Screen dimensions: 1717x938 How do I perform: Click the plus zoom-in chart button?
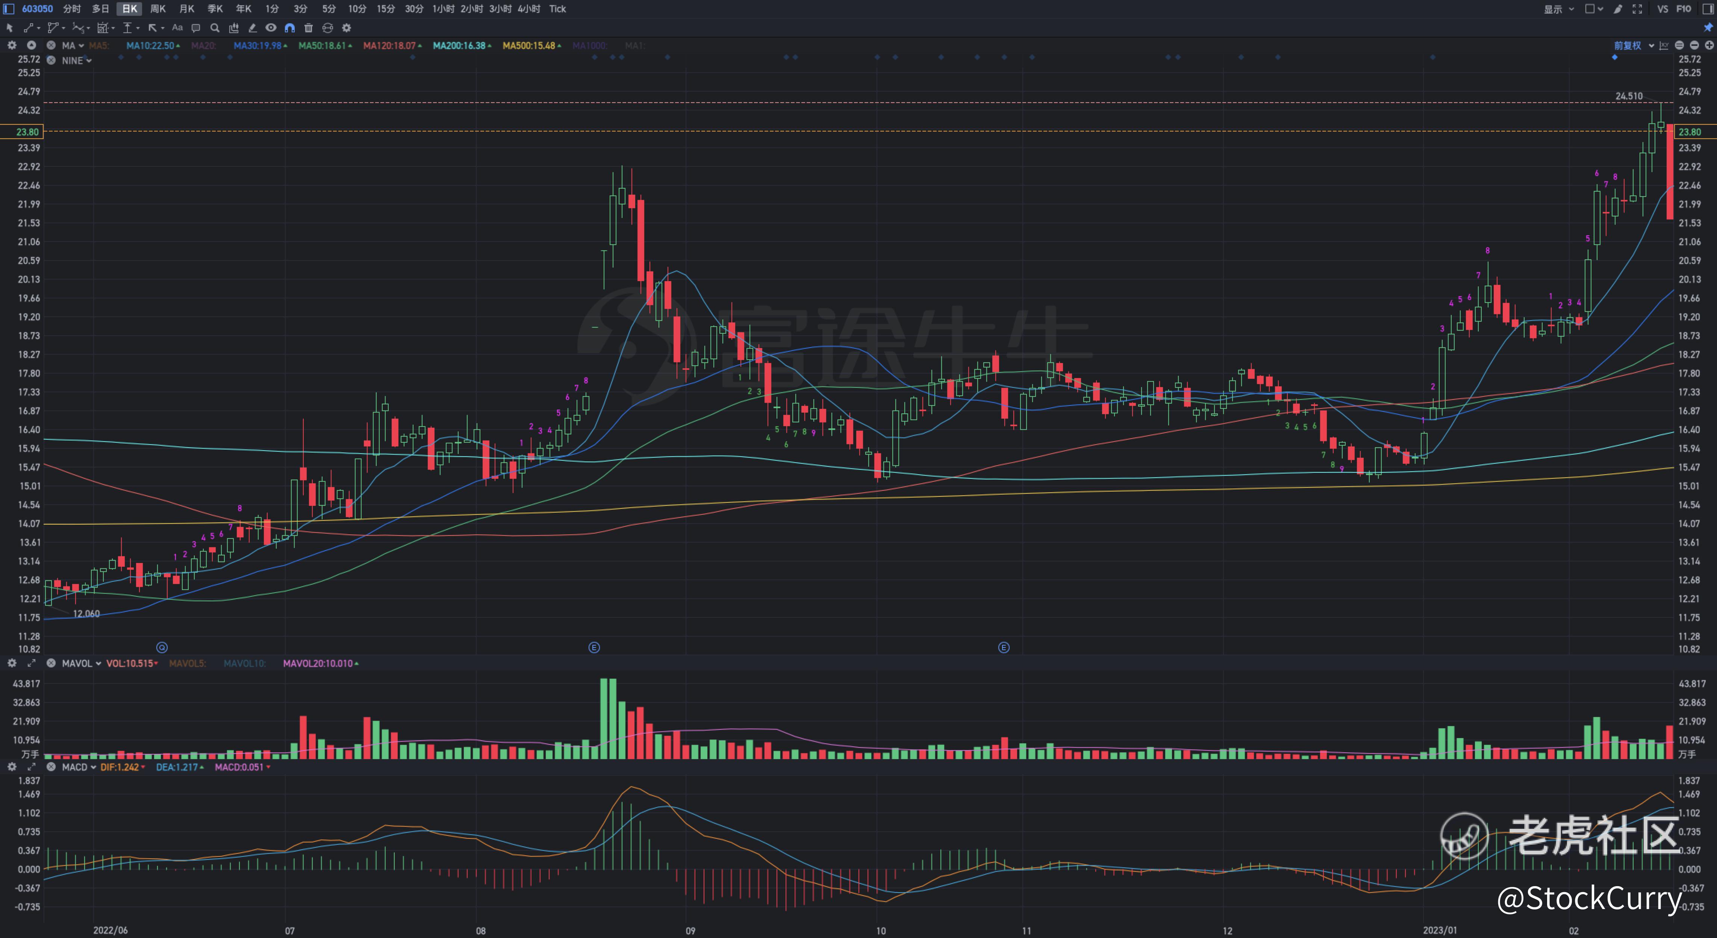coord(1709,45)
